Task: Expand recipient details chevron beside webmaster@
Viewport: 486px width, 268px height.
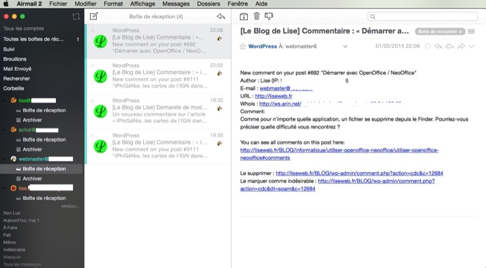Action: point(345,46)
